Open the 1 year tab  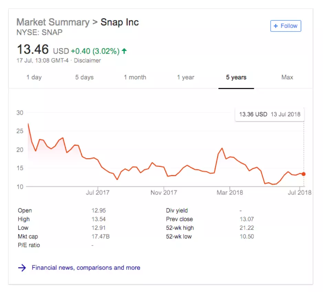[x=185, y=77]
